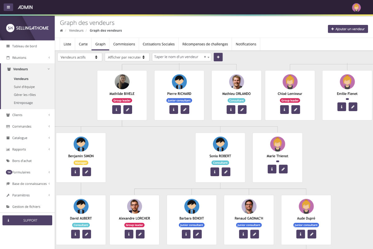Open the user profile avatar in header
The image size is (373, 249).
pyautogui.click(x=356, y=7)
